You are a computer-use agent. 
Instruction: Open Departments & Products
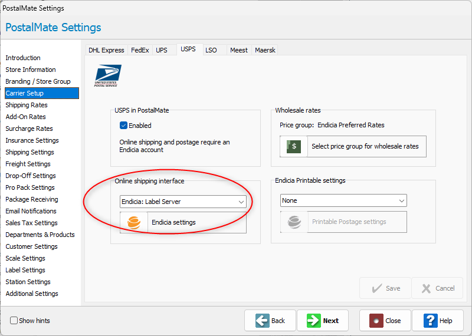point(40,235)
